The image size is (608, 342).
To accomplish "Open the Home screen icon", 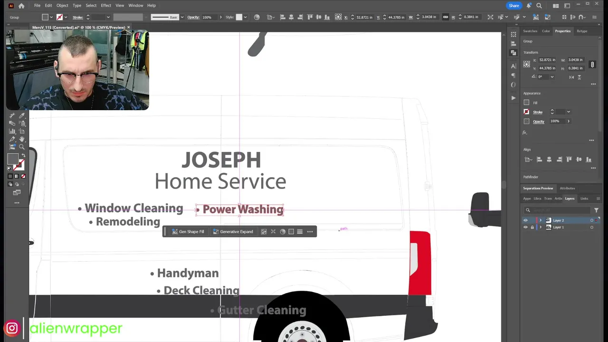I will click(21, 6).
